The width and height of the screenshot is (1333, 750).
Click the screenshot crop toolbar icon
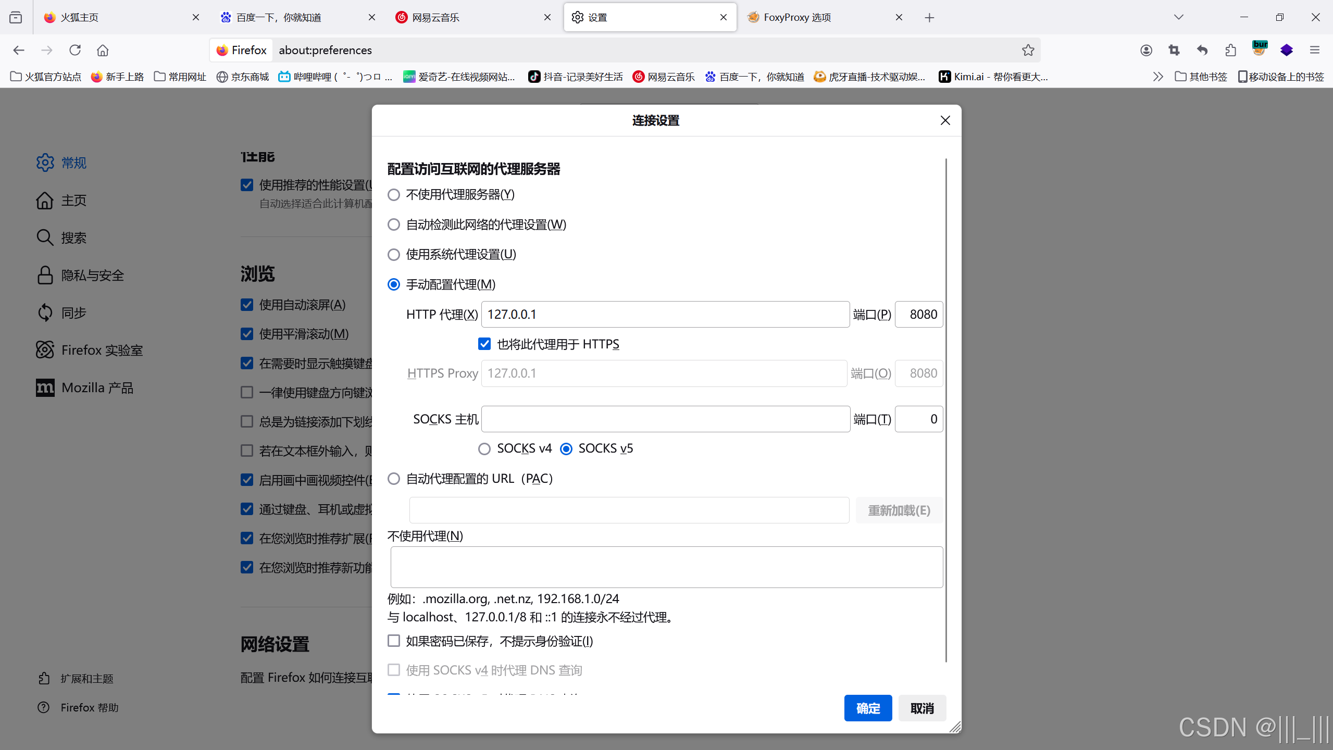tap(1174, 50)
